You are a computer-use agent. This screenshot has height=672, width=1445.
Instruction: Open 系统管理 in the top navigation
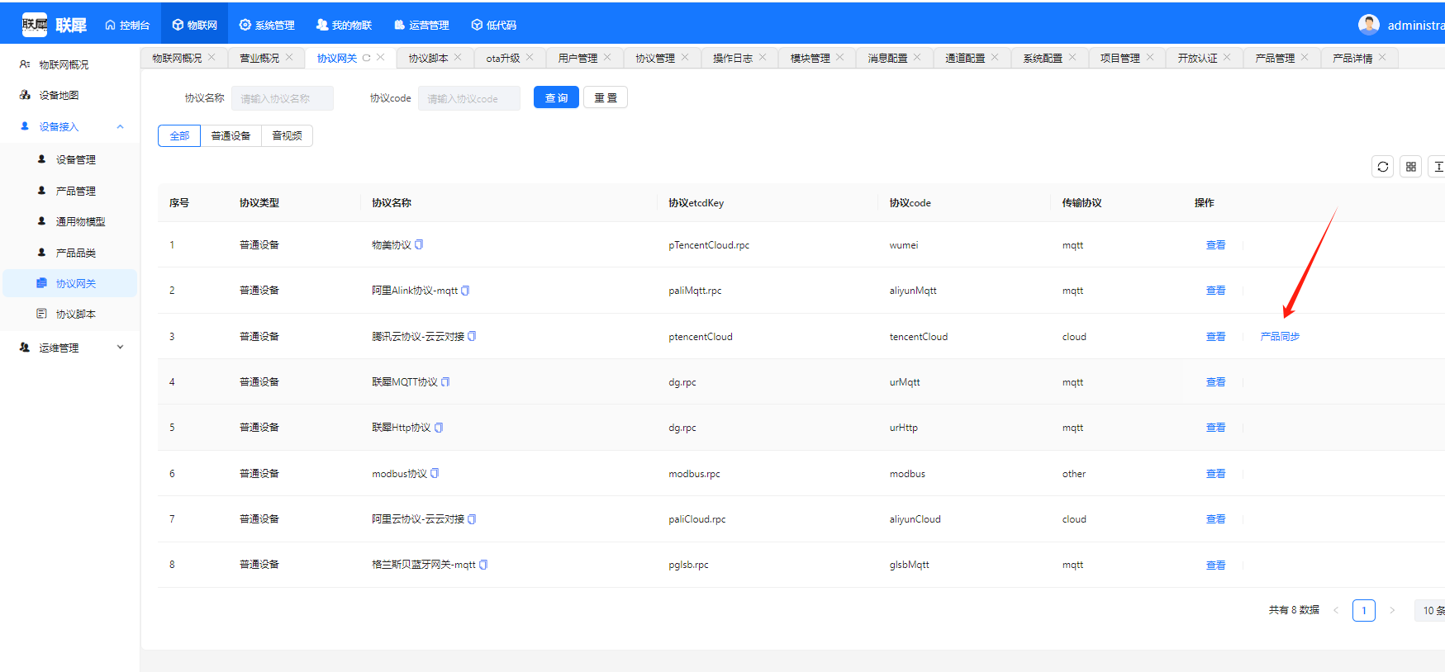267,25
